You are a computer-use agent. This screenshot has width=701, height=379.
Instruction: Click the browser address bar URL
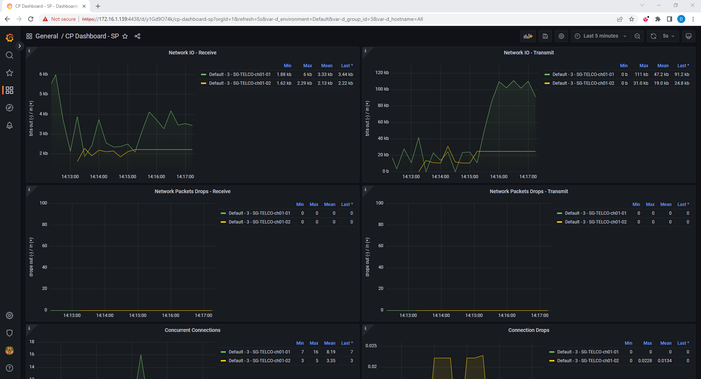tap(252, 19)
